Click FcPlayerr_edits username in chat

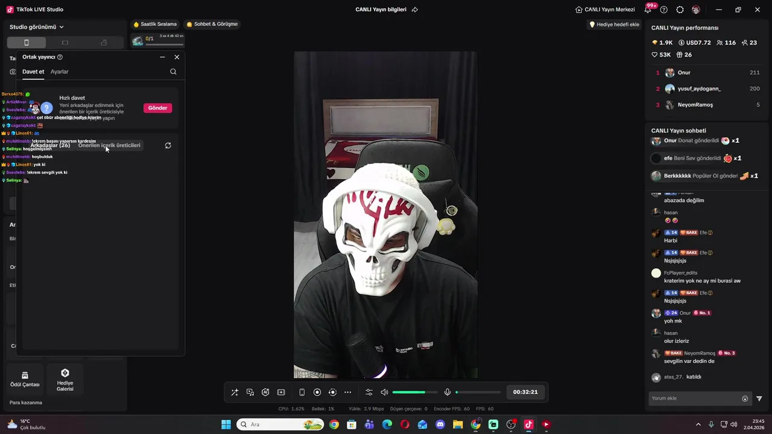coord(680,273)
